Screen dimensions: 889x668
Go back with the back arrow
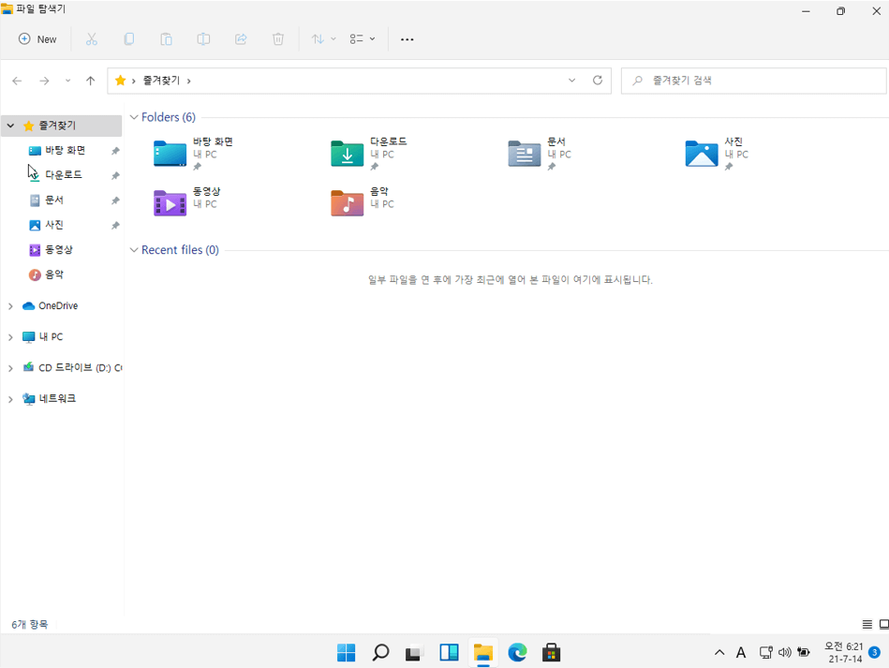coord(17,82)
